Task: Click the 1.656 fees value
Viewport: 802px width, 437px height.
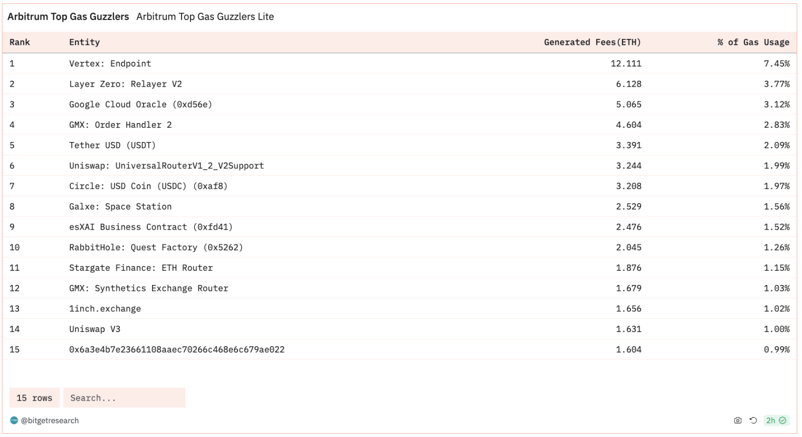Action: (629, 309)
